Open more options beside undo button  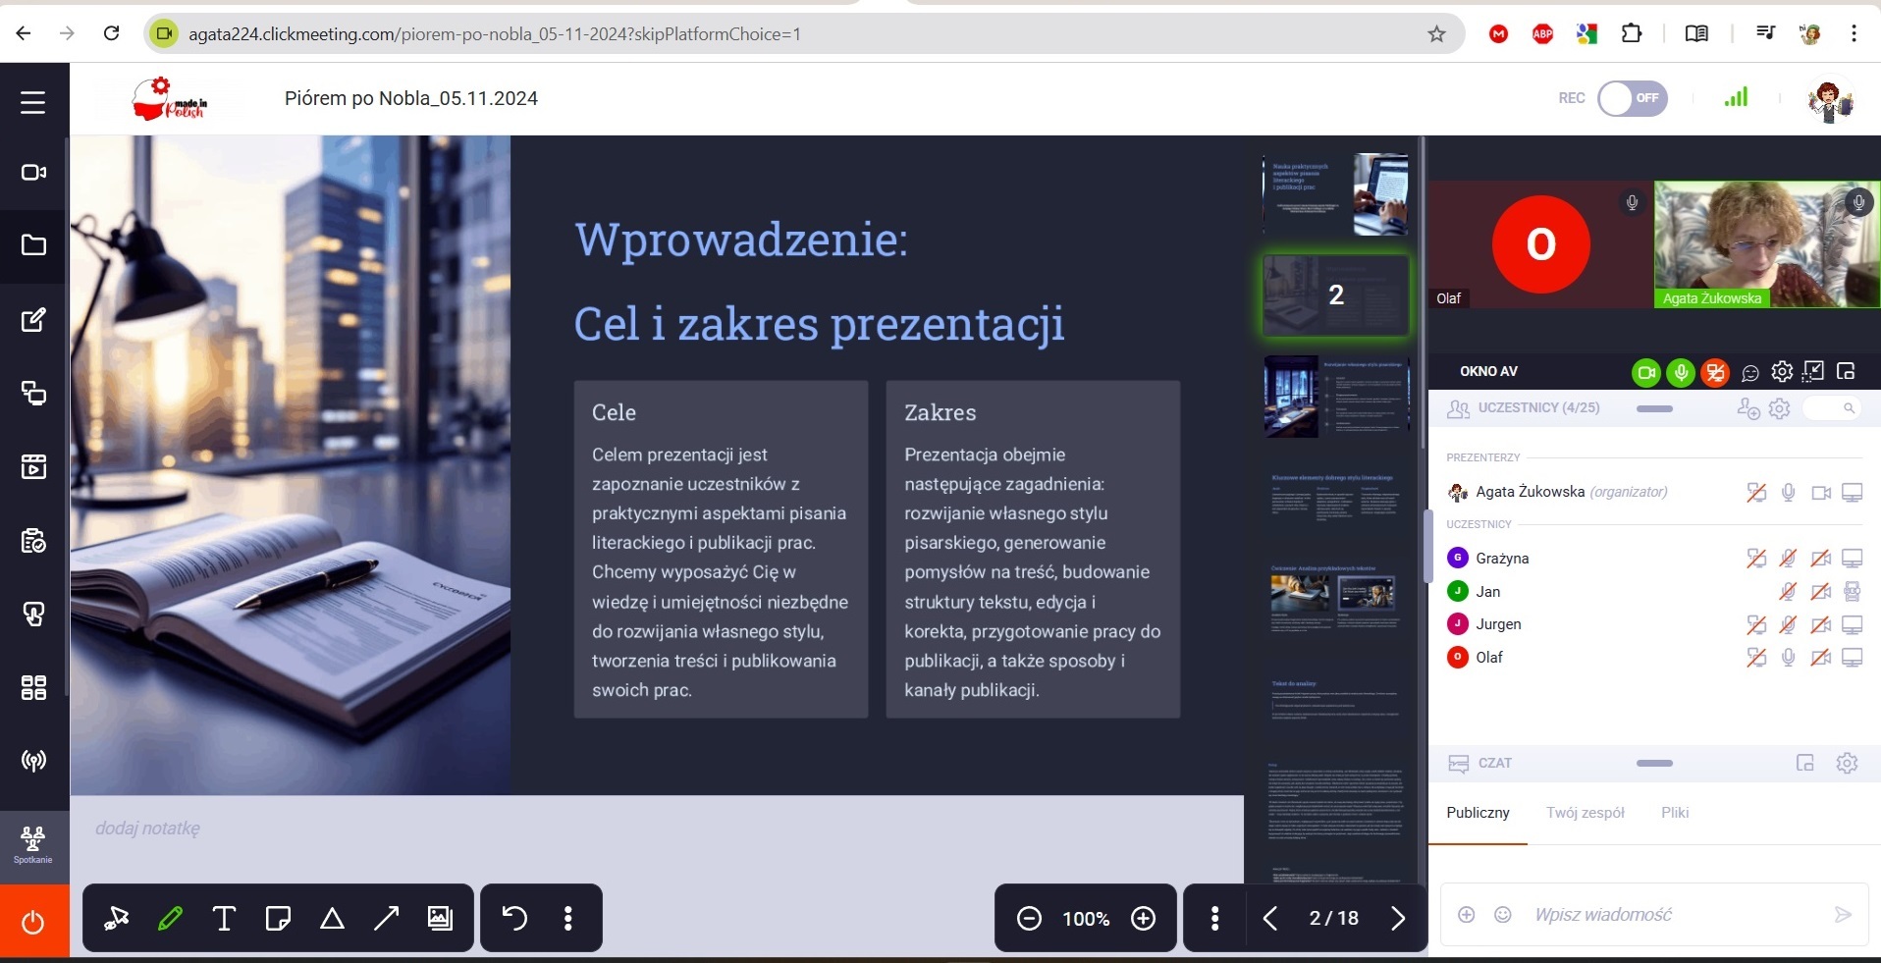click(568, 919)
